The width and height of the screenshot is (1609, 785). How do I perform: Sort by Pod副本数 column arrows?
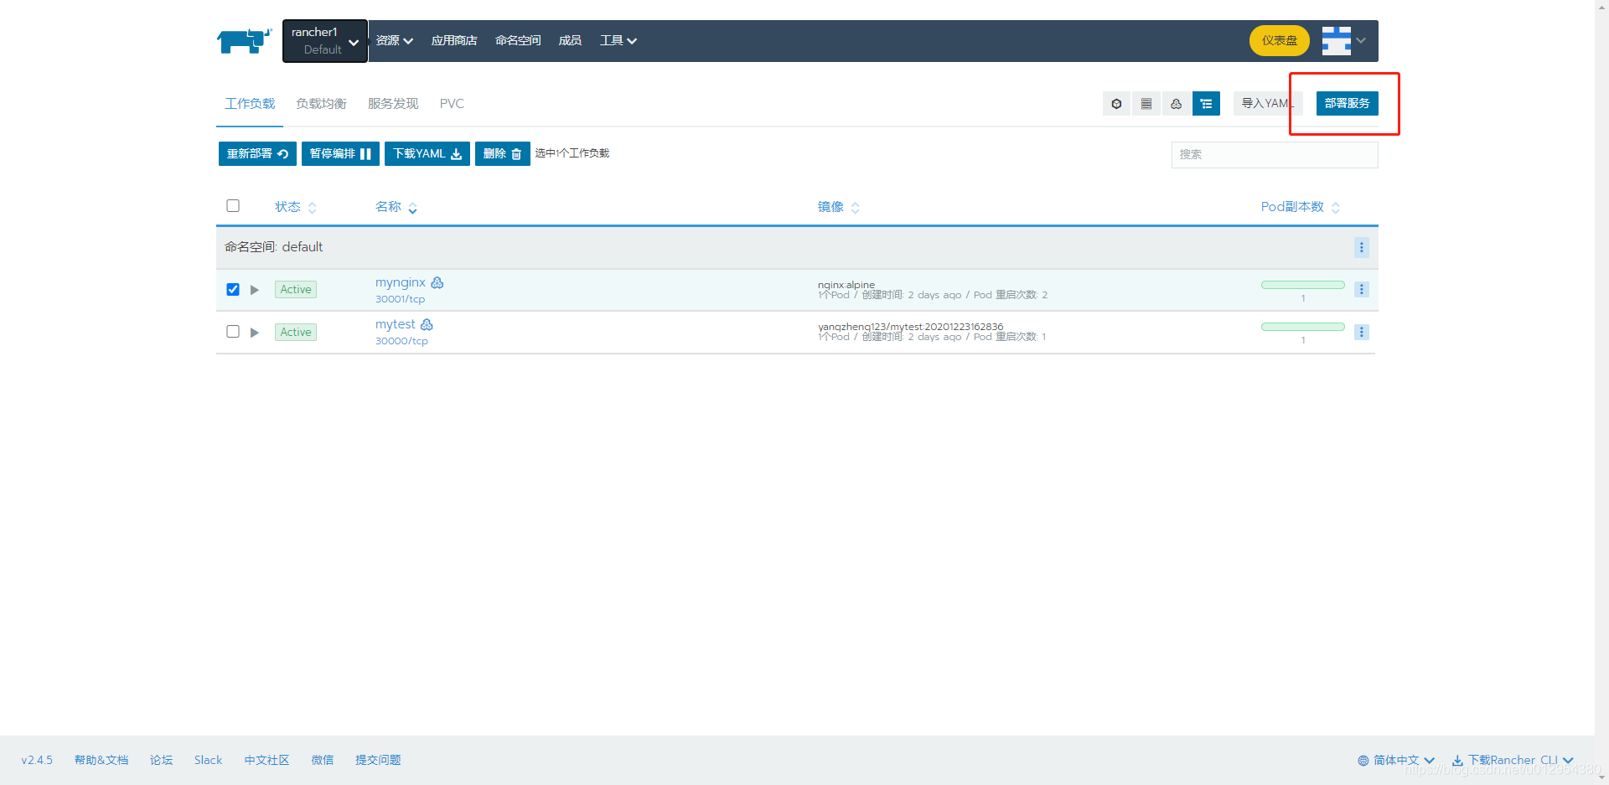pyautogui.click(x=1336, y=208)
